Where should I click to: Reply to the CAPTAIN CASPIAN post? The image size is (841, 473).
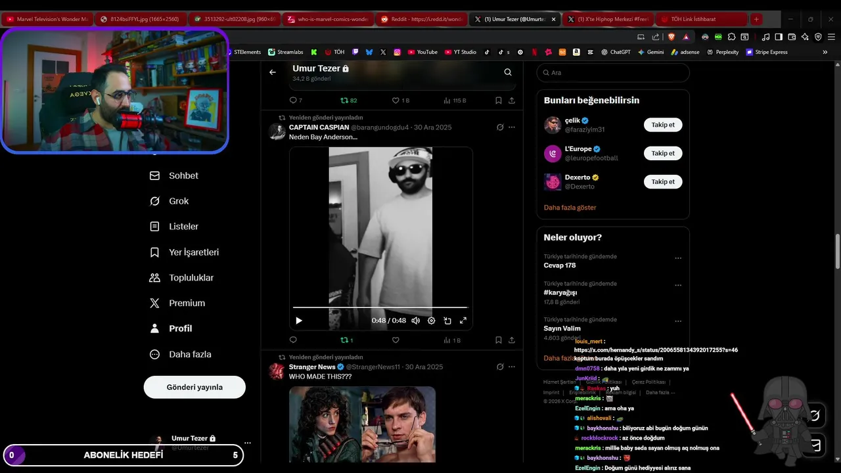(x=293, y=340)
